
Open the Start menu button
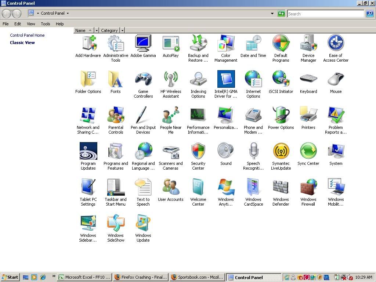tap(10, 277)
